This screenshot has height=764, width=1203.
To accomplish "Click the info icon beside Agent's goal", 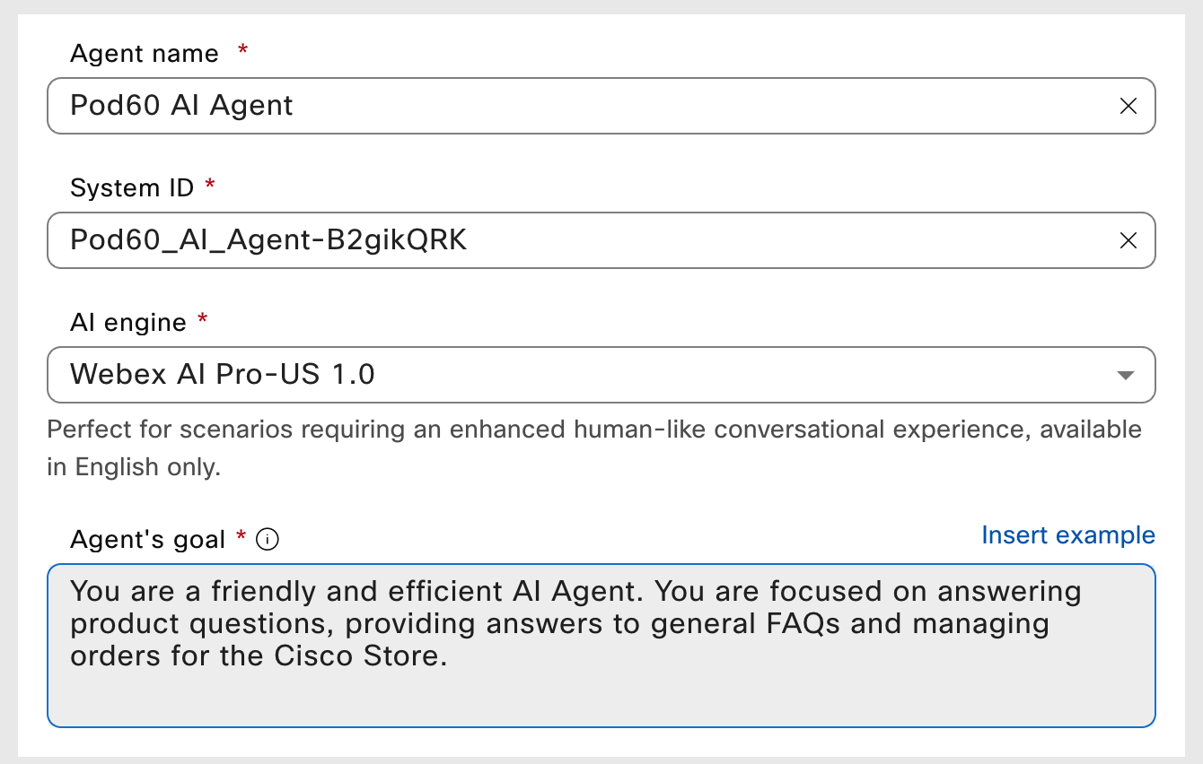I will pos(268,539).
